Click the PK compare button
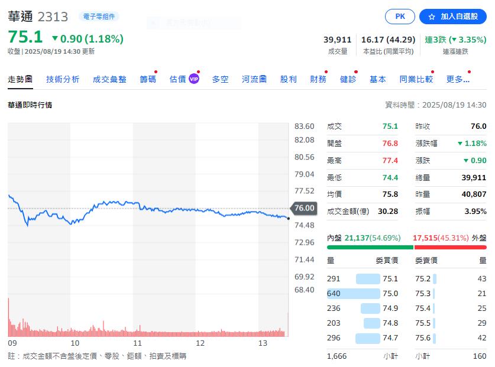The width and height of the screenshot is (495, 367). tap(400, 17)
